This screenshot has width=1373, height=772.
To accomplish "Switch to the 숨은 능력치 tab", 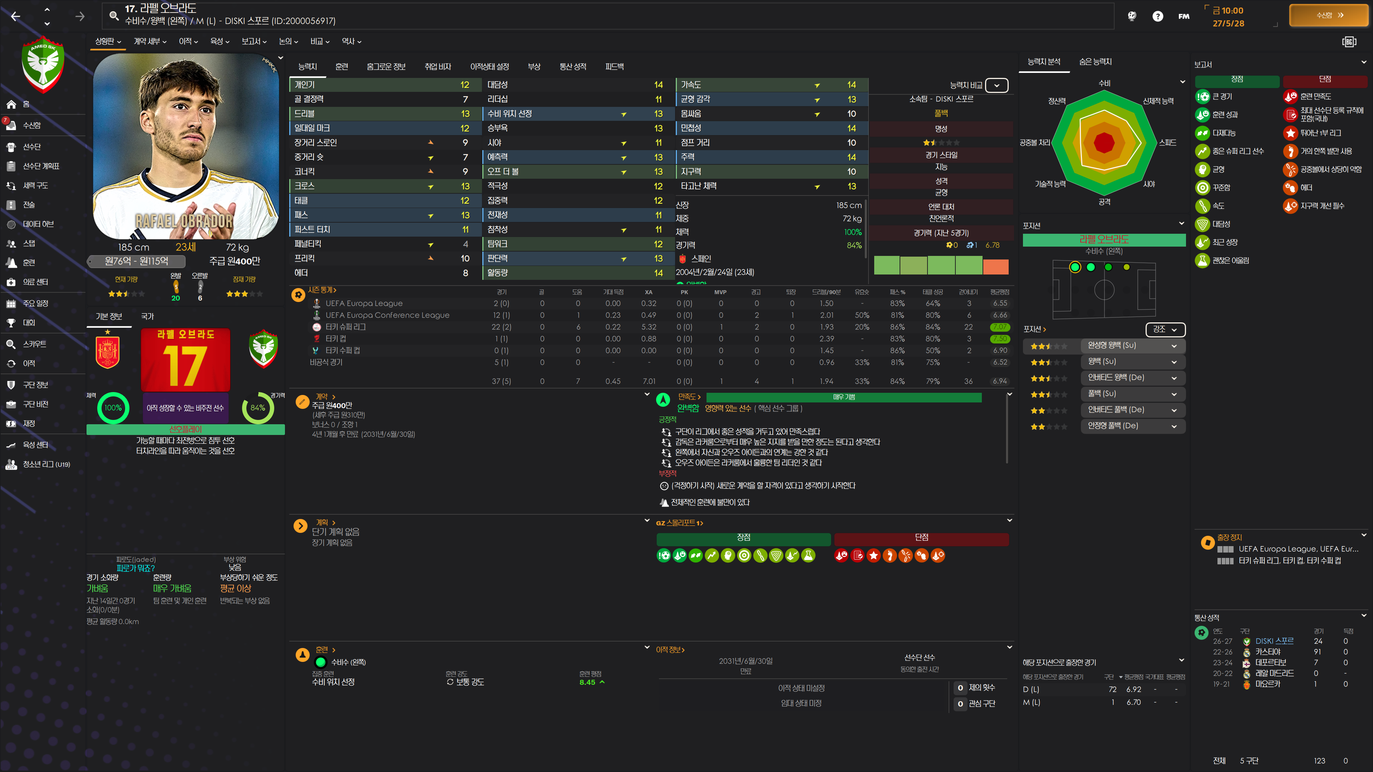I will (x=1095, y=62).
